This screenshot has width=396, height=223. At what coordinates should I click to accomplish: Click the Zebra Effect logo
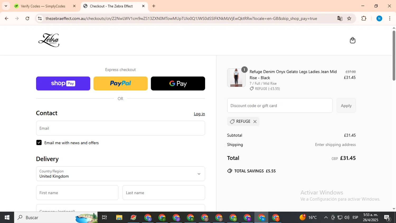point(49,40)
